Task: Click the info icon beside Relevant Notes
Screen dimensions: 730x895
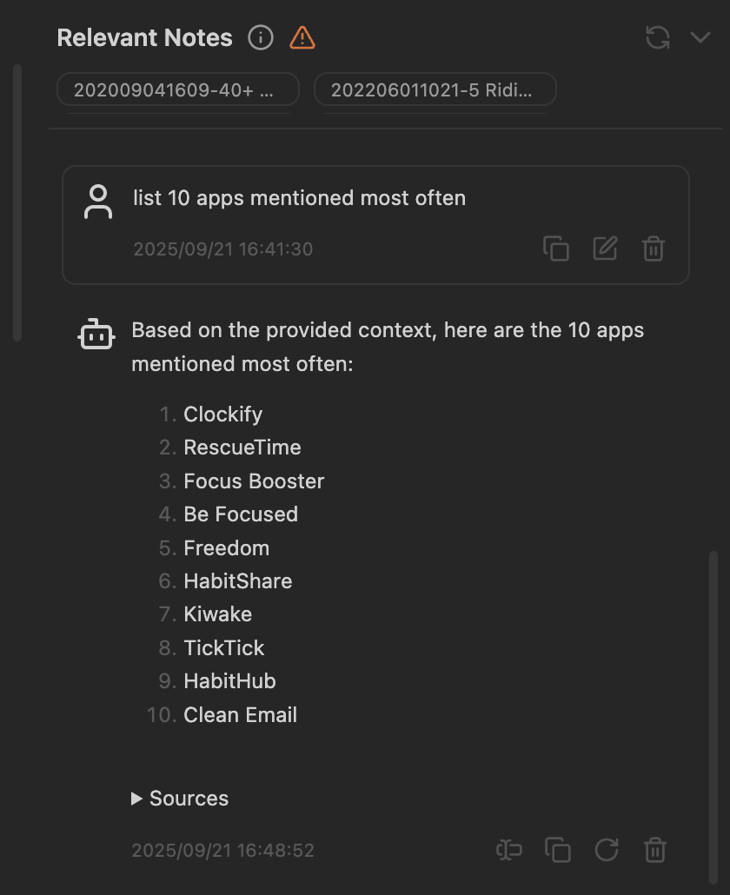Action: click(x=261, y=38)
